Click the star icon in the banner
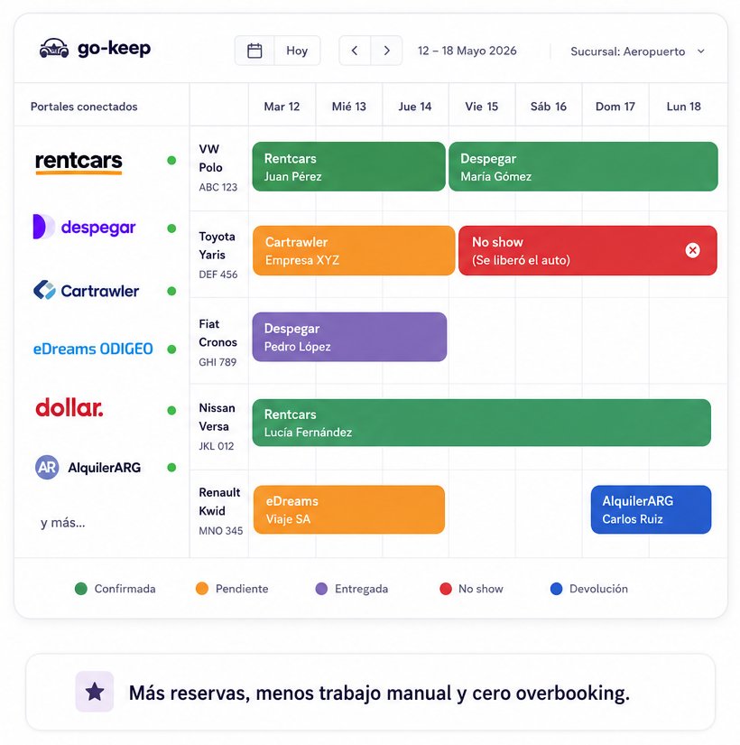The image size is (740, 745). (x=95, y=692)
